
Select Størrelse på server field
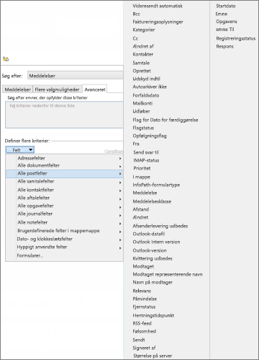click(x=153, y=356)
